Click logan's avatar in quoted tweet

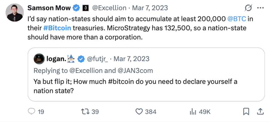[x=39, y=59]
